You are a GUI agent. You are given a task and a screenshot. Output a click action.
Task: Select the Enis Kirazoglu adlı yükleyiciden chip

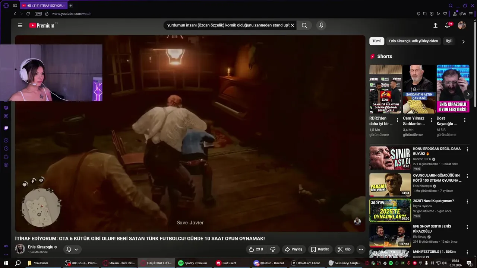(x=413, y=41)
